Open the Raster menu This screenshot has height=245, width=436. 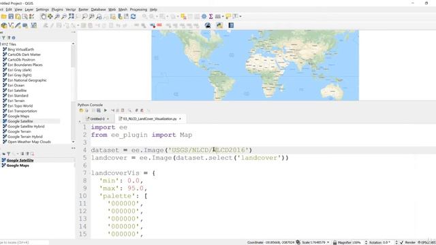(83, 10)
